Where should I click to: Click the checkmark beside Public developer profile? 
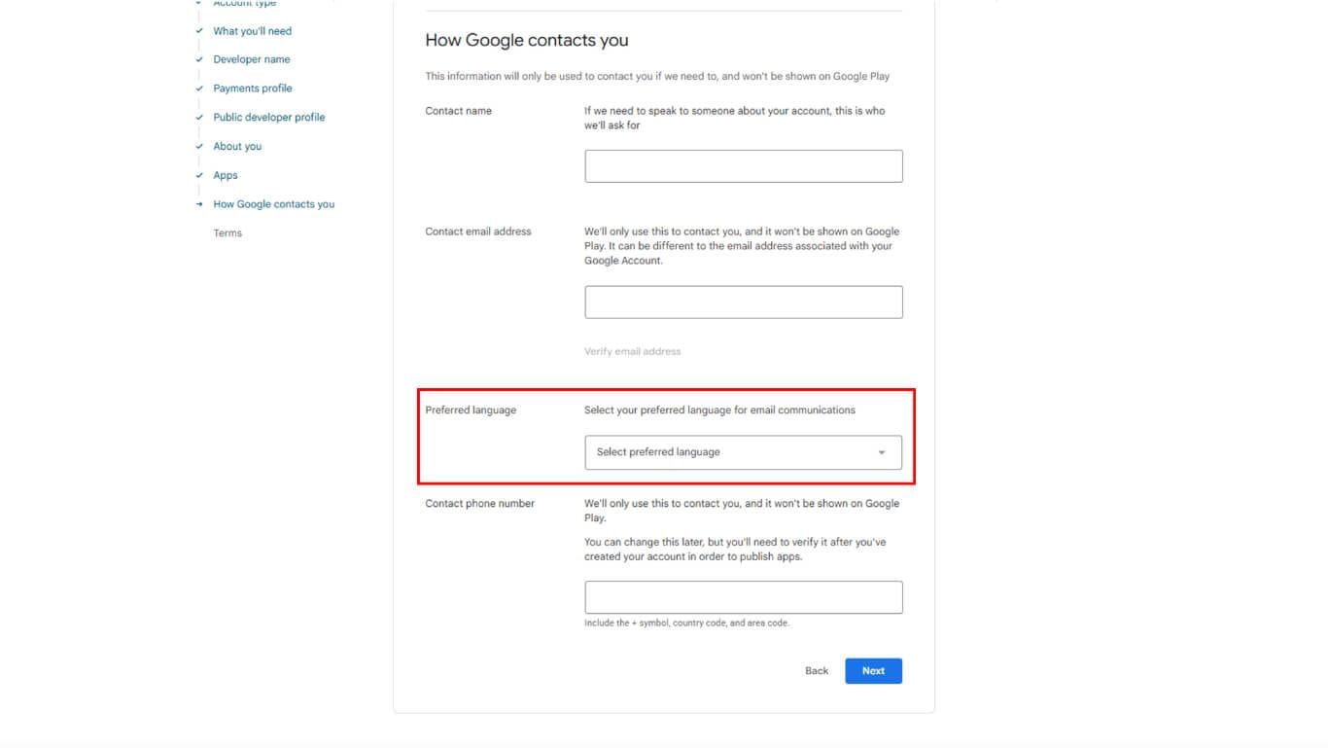click(199, 118)
